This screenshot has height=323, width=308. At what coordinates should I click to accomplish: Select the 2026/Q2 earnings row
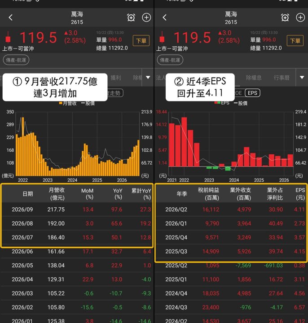pos(231,210)
